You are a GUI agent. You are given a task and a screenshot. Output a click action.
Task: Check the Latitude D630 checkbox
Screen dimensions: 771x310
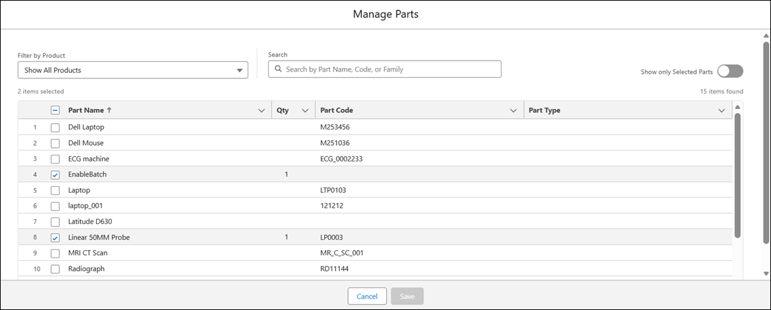click(x=55, y=221)
